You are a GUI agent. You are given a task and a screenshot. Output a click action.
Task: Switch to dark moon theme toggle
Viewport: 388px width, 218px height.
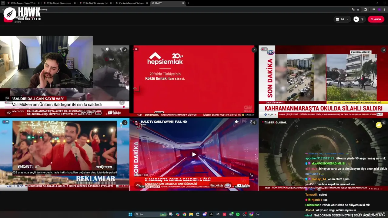[x=356, y=19]
